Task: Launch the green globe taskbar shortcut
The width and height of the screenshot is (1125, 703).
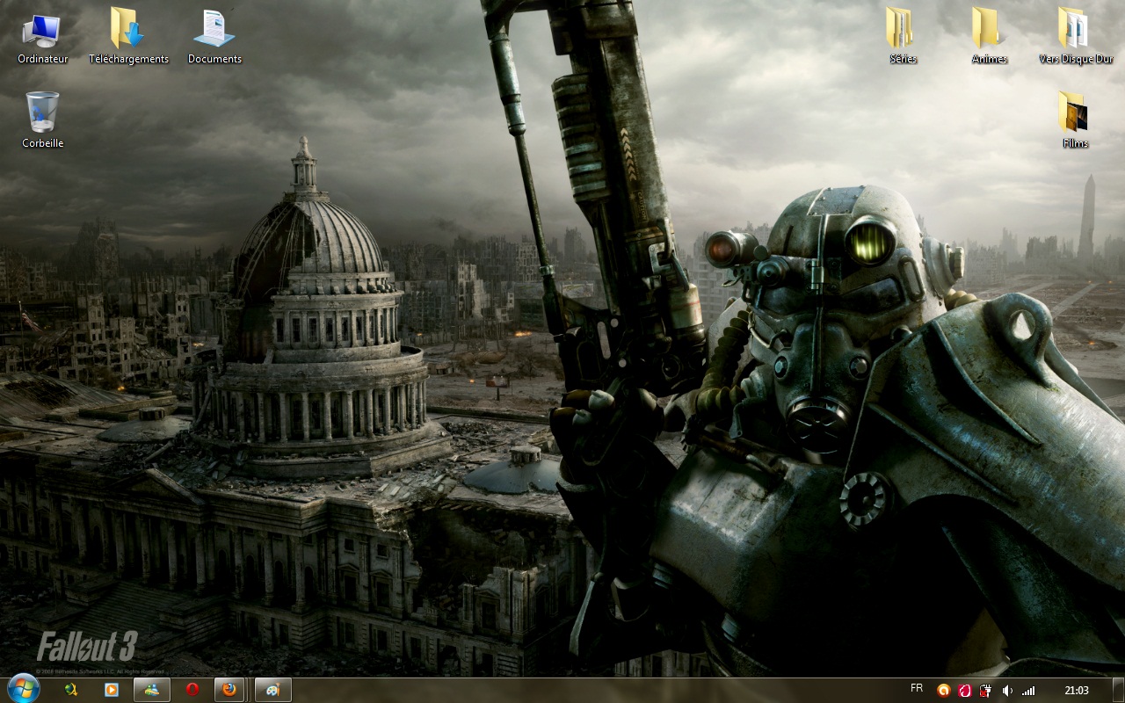Action: 70,690
